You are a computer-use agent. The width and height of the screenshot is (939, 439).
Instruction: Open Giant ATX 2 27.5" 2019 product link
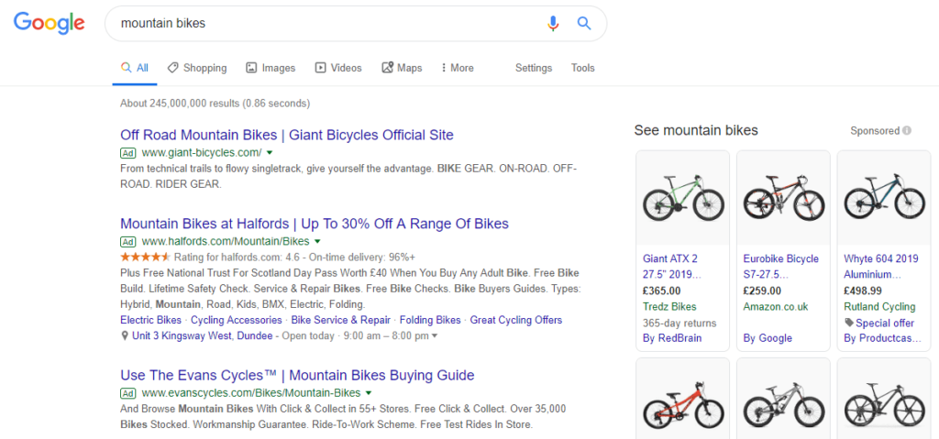[x=671, y=267]
